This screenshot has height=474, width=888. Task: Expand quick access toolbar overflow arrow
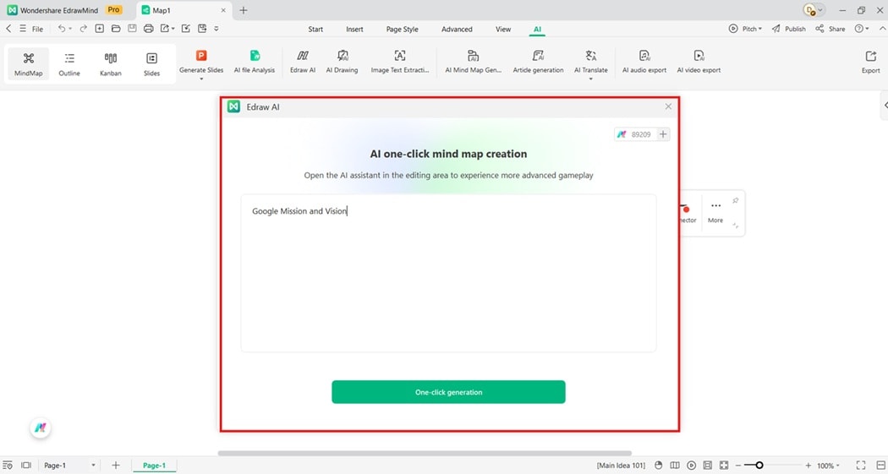pyautogui.click(x=217, y=28)
